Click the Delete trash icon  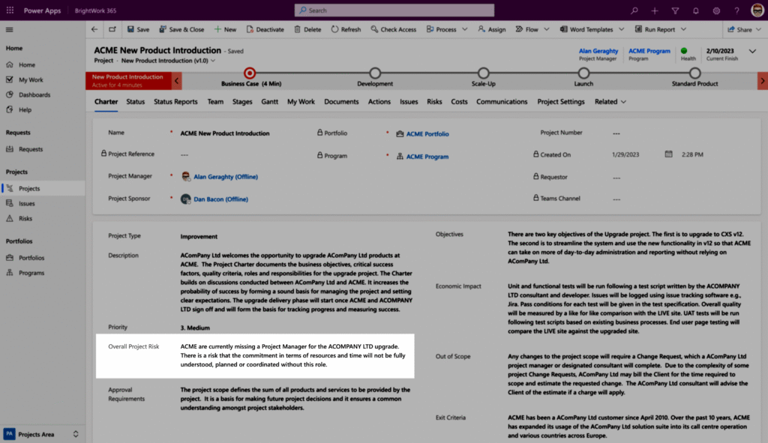coord(298,30)
